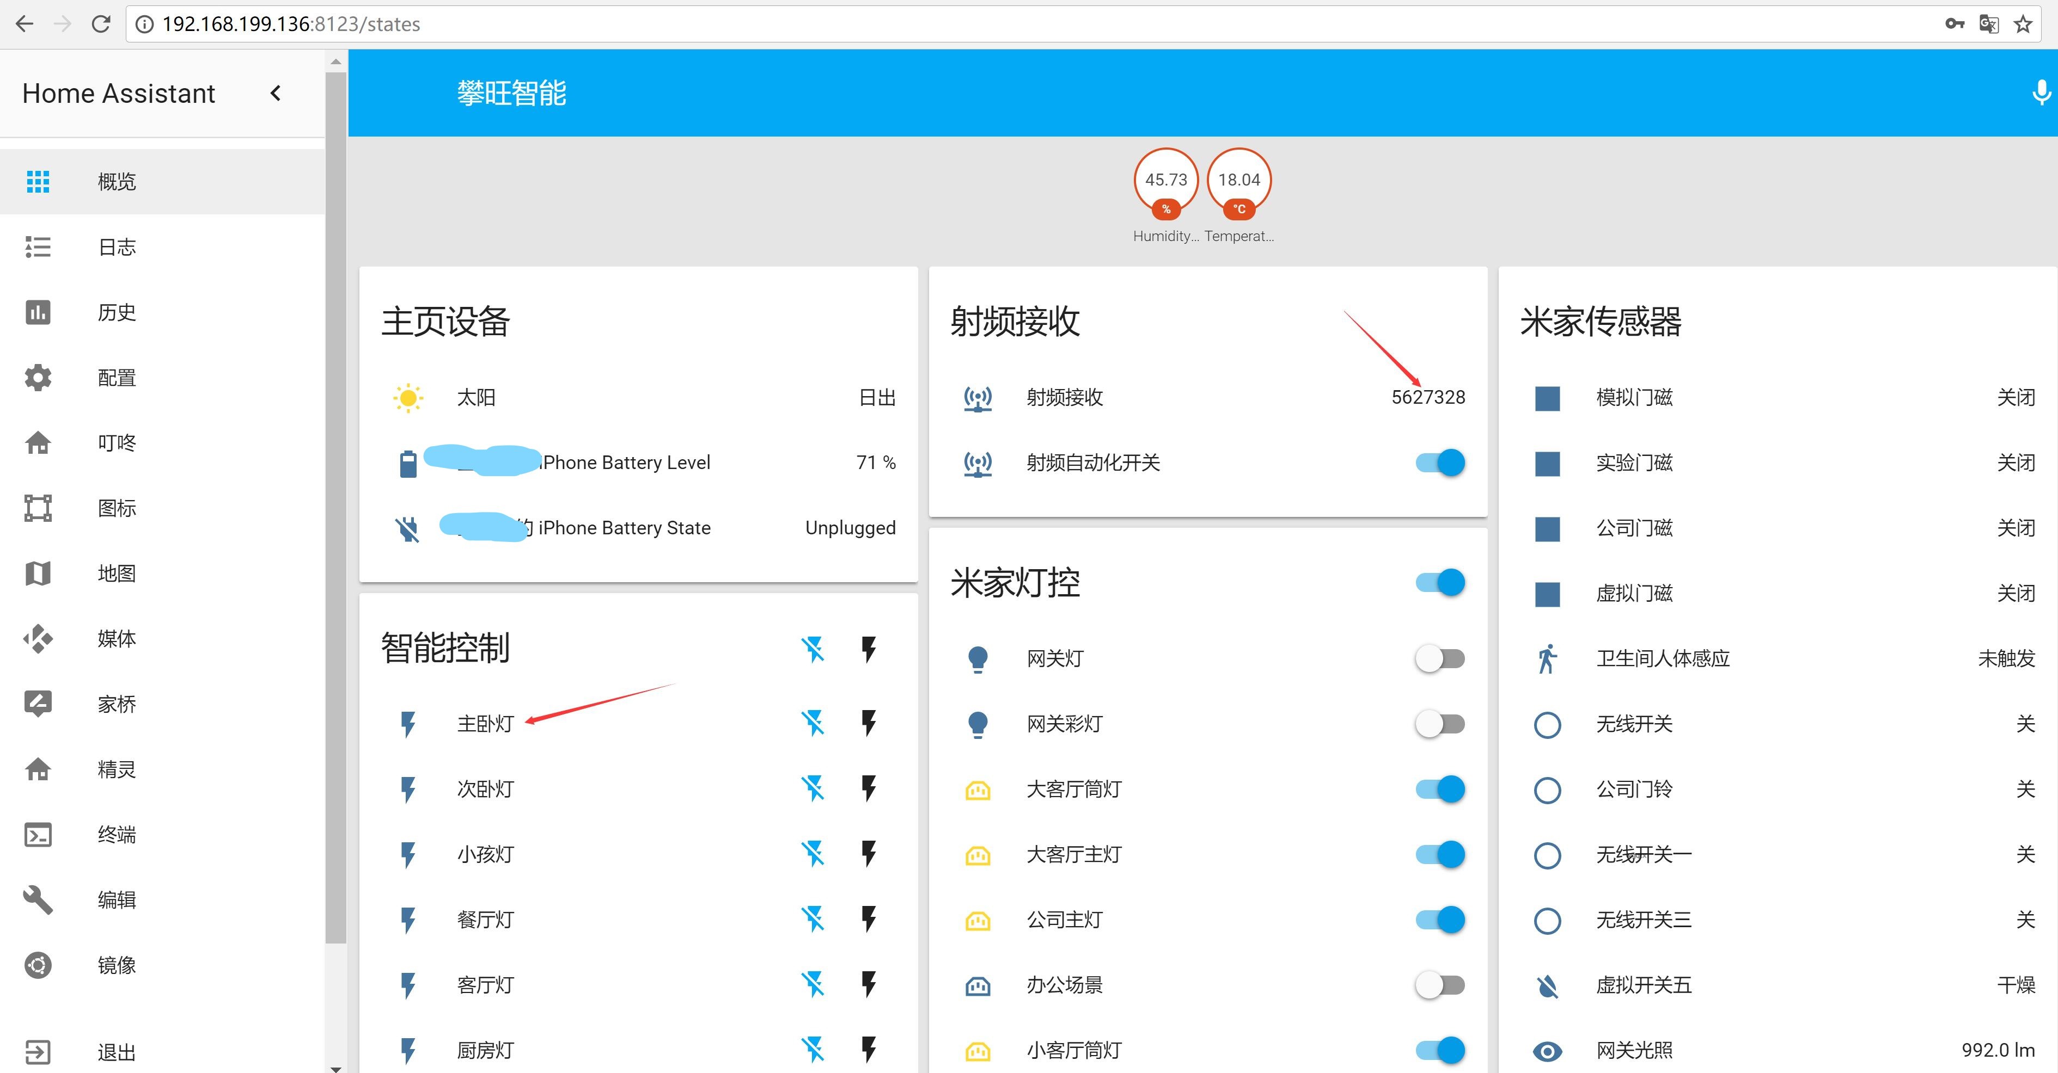Click the 模拟门磁 square sensor icon
The height and width of the screenshot is (1073, 2058).
tap(1548, 398)
